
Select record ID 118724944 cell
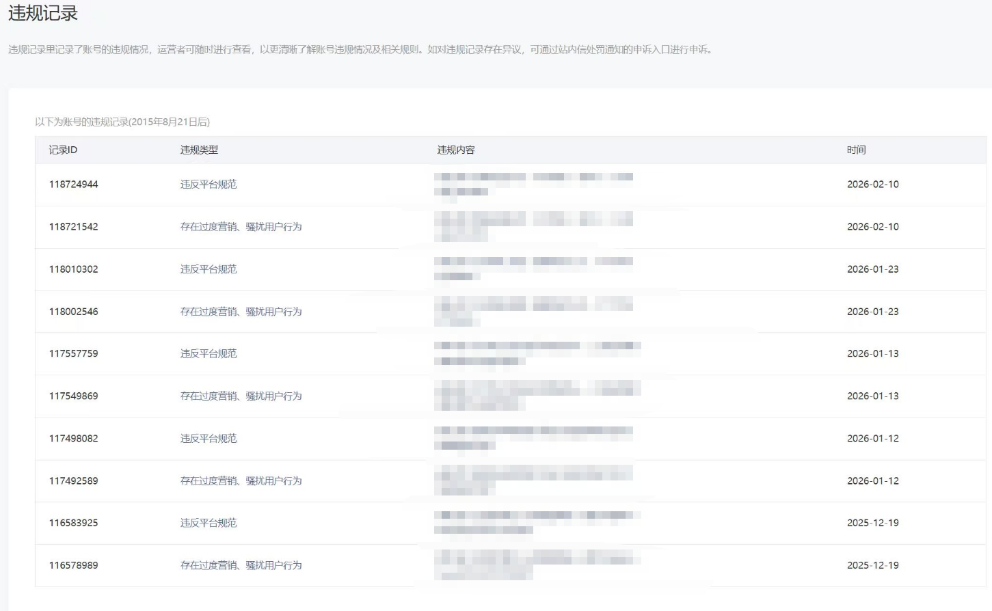[74, 185]
